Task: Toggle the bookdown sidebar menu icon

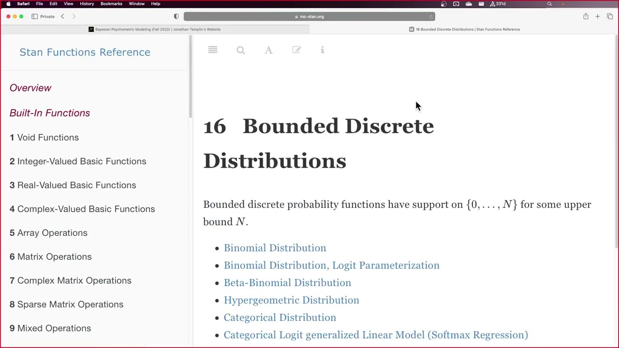Action: click(213, 50)
